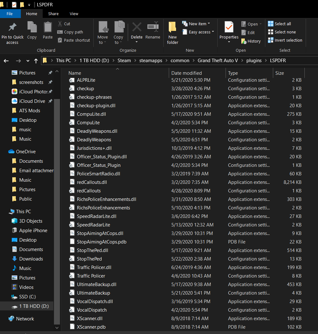Click the Pin to Quick access icon
Viewport: 318px width, 334px height.
point(12,27)
